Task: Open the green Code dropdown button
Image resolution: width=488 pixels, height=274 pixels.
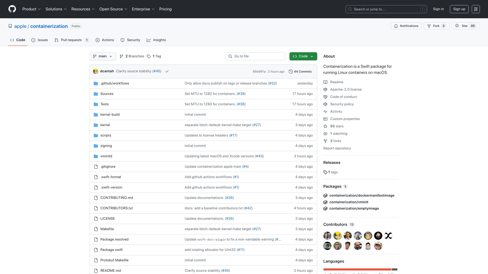Action: click(x=303, y=56)
